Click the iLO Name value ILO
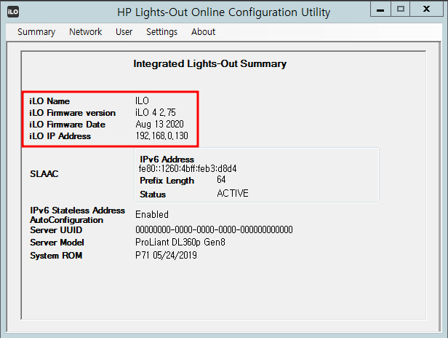Viewport: 448px width, 338px height. pos(142,101)
